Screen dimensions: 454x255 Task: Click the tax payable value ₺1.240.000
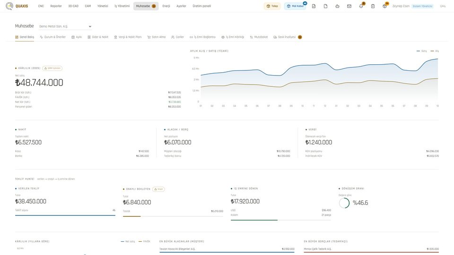point(318,142)
